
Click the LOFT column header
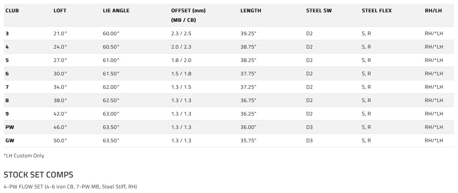coord(60,11)
